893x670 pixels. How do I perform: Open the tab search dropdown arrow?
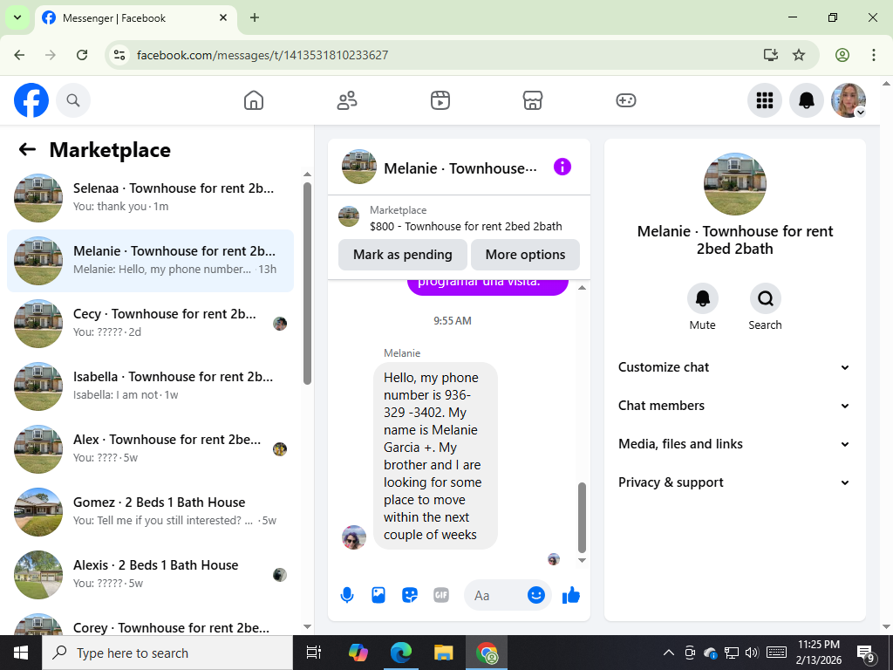point(17,17)
